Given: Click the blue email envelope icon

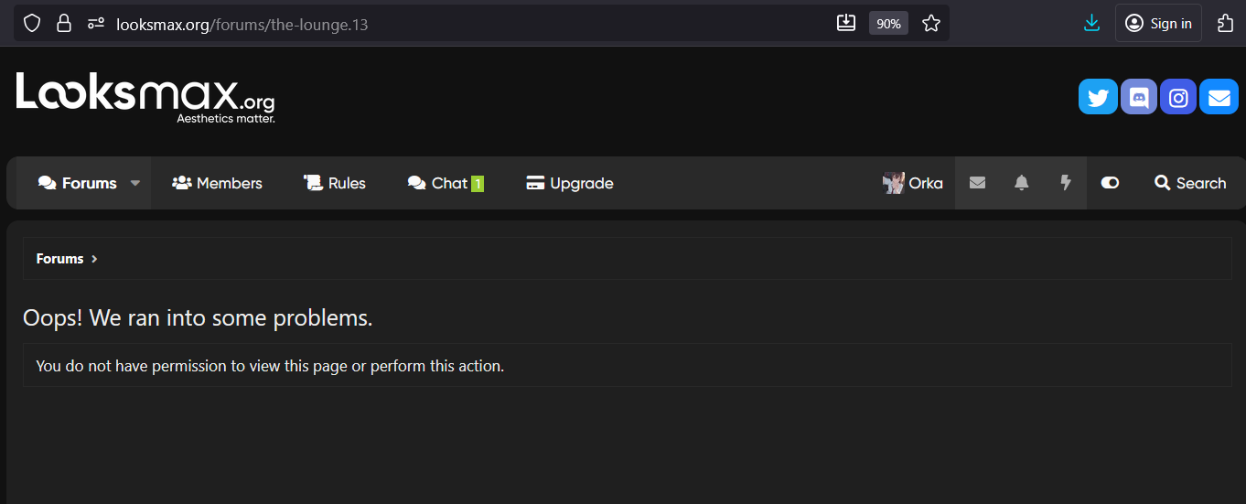Looking at the screenshot, I should [1219, 97].
